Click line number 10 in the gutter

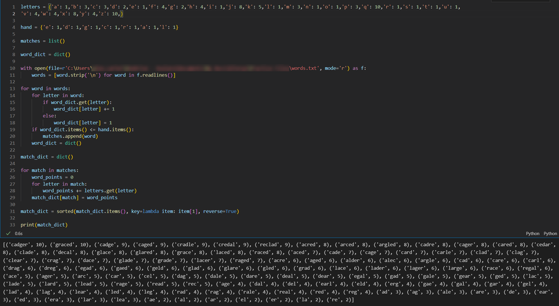[x=12, y=68]
